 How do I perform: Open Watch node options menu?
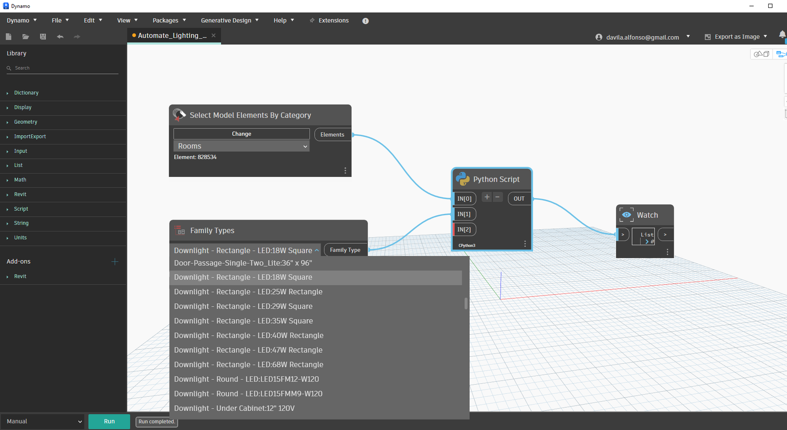(x=667, y=252)
